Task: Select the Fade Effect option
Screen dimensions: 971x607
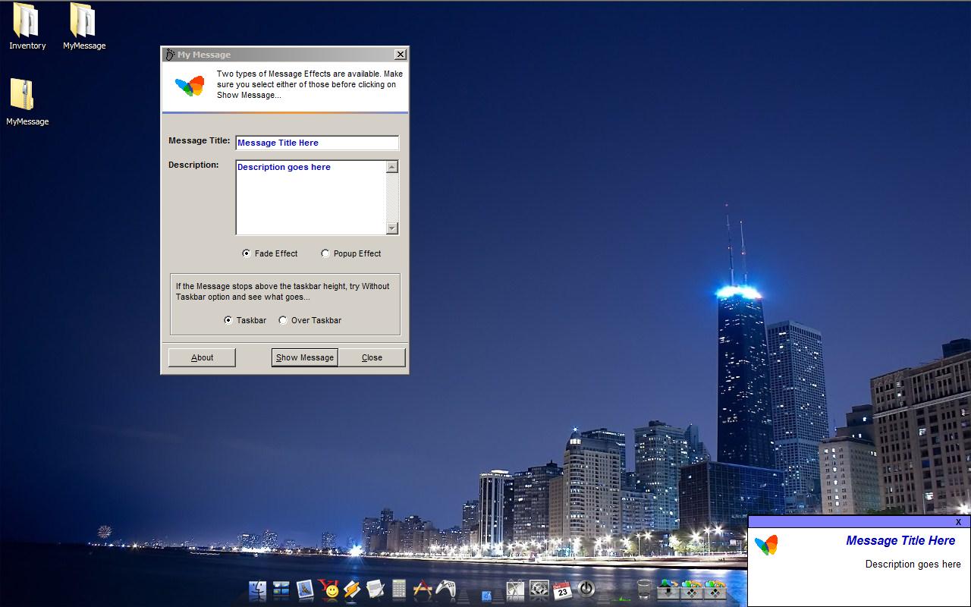Action: pyautogui.click(x=247, y=253)
